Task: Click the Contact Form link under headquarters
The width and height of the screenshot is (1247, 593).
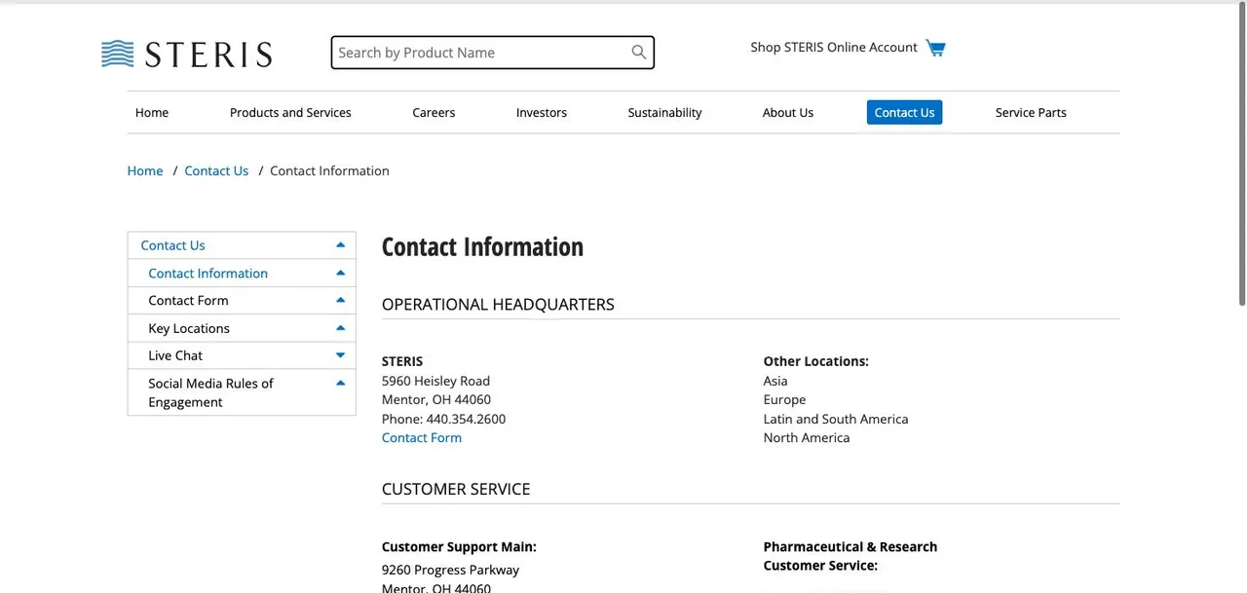Action: click(422, 437)
